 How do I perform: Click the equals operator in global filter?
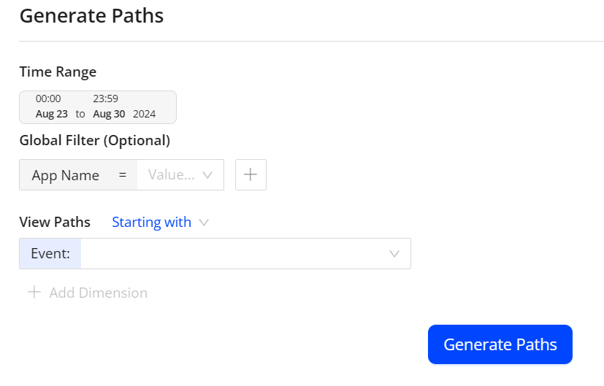[x=123, y=175]
